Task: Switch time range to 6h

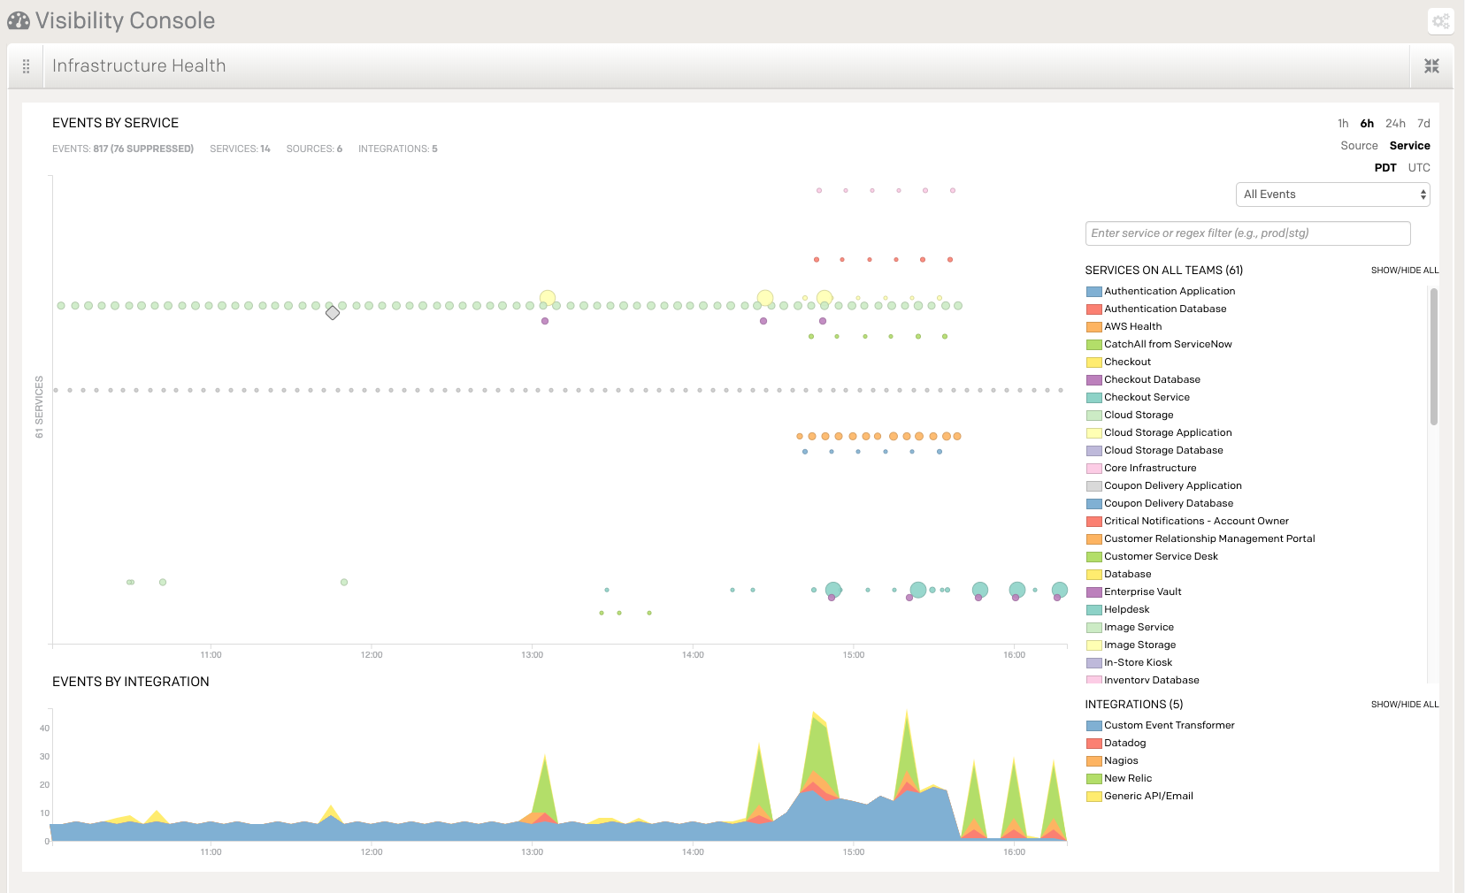Action: tap(1367, 124)
